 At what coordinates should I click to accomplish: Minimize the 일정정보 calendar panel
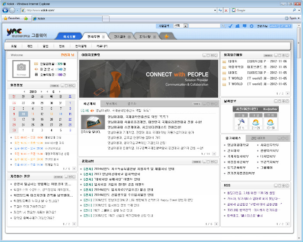62,85
